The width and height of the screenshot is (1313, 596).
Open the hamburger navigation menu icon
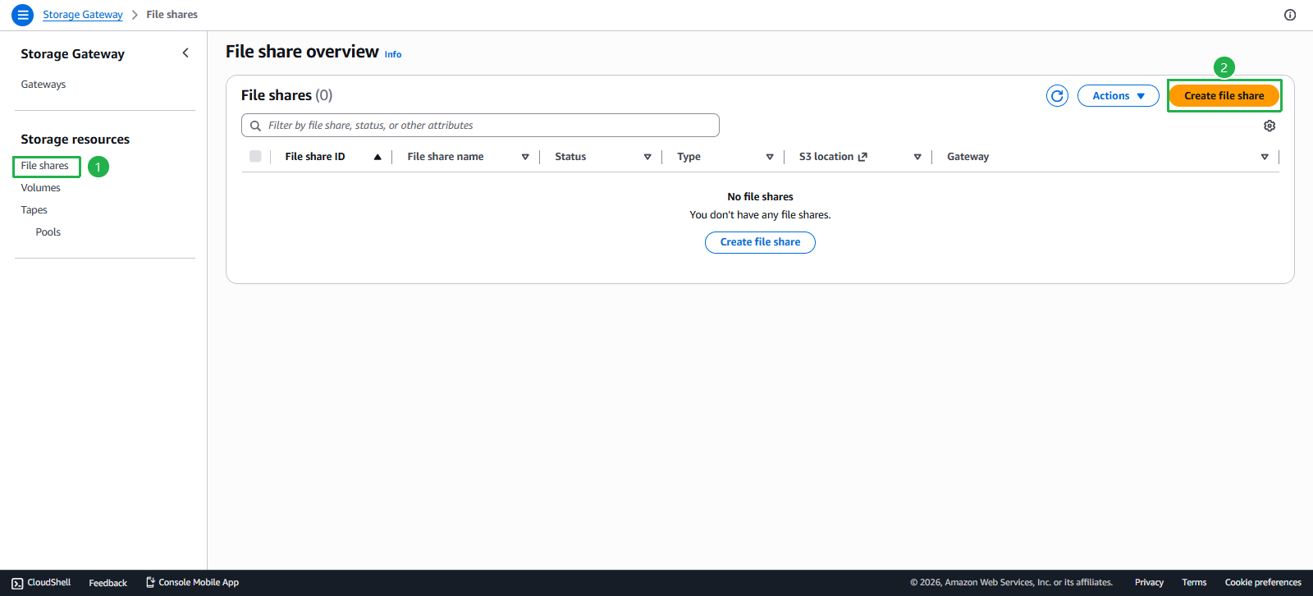click(23, 15)
